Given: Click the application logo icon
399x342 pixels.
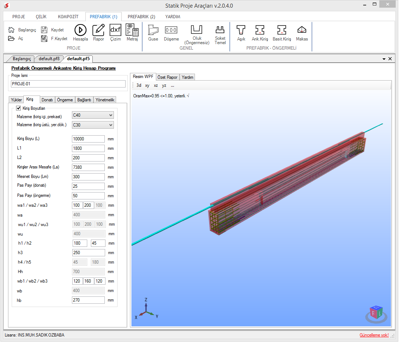Looking at the screenshot, I should click(x=7, y=5).
